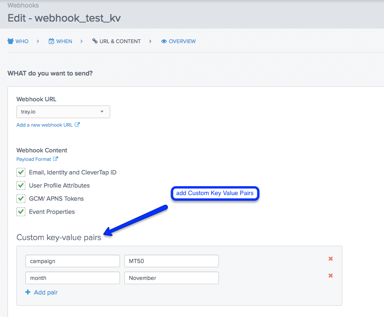Switch to the OVERVIEW step

click(x=182, y=41)
